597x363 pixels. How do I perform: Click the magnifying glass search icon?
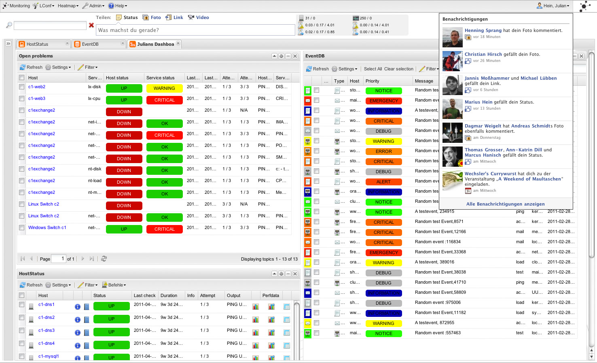point(9,25)
